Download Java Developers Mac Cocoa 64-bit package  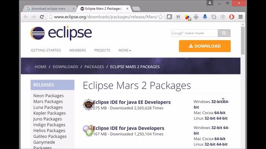[220, 139]
